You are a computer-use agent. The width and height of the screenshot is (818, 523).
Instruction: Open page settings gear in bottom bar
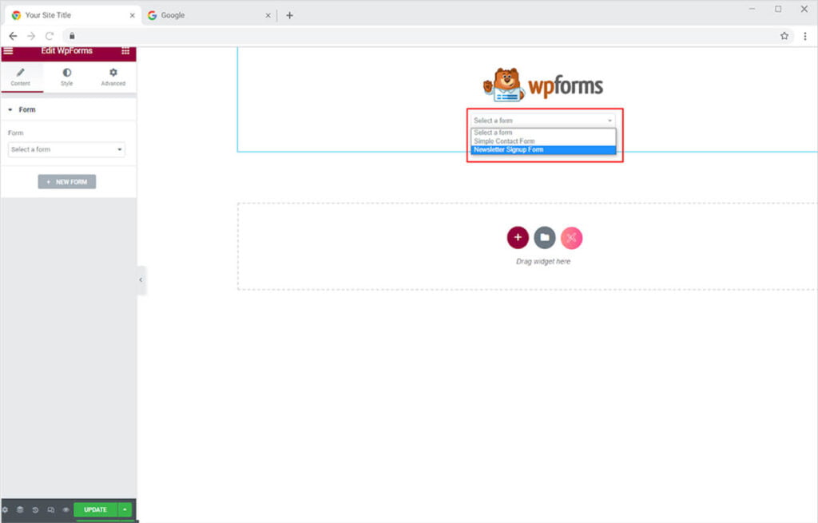coord(5,509)
